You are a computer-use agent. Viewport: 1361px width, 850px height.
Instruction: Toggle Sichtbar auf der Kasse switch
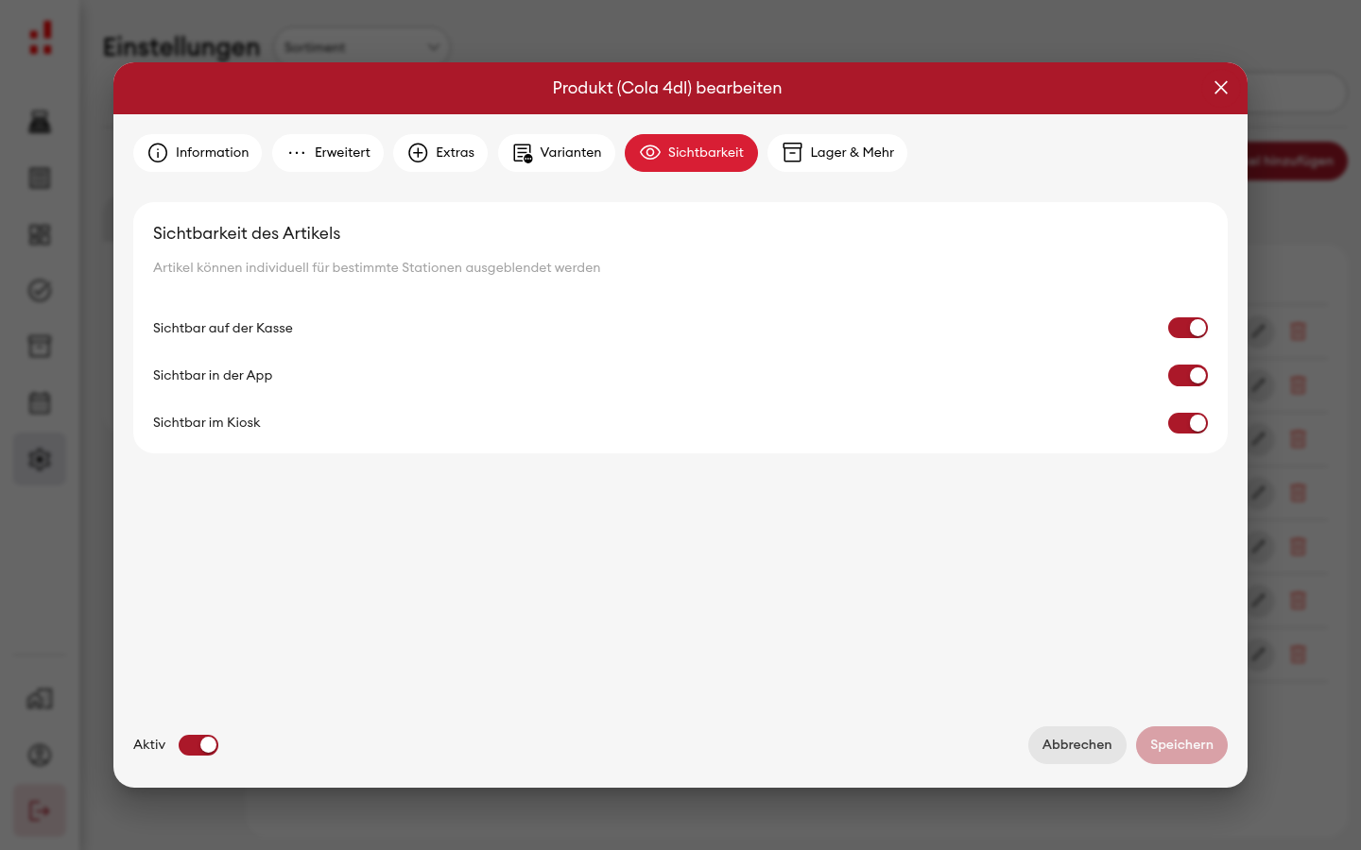pyautogui.click(x=1188, y=328)
